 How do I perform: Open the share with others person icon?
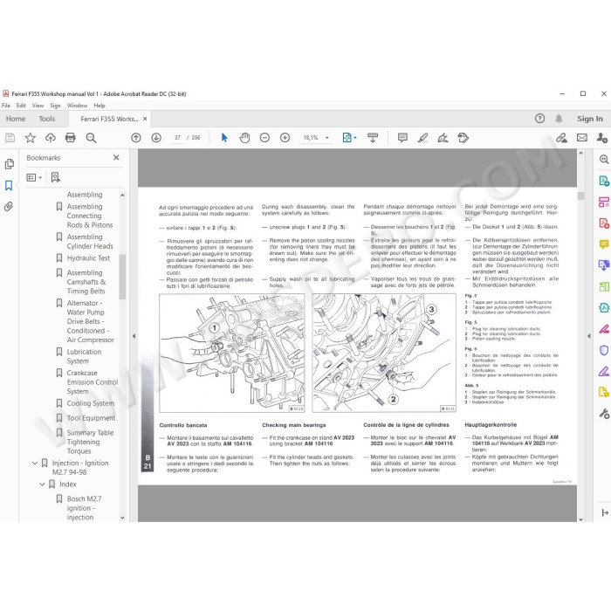coord(602,138)
